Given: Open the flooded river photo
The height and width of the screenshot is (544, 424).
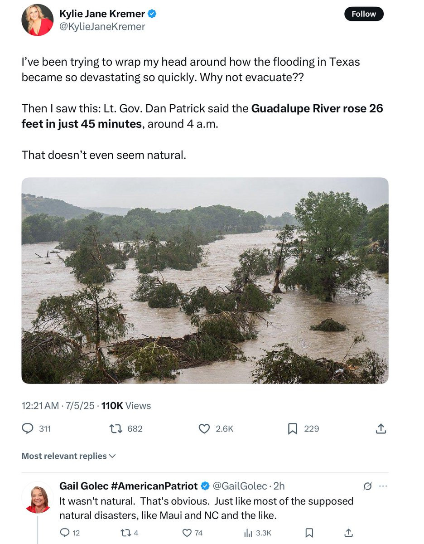Looking at the screenshot, I should coord(205,280).
